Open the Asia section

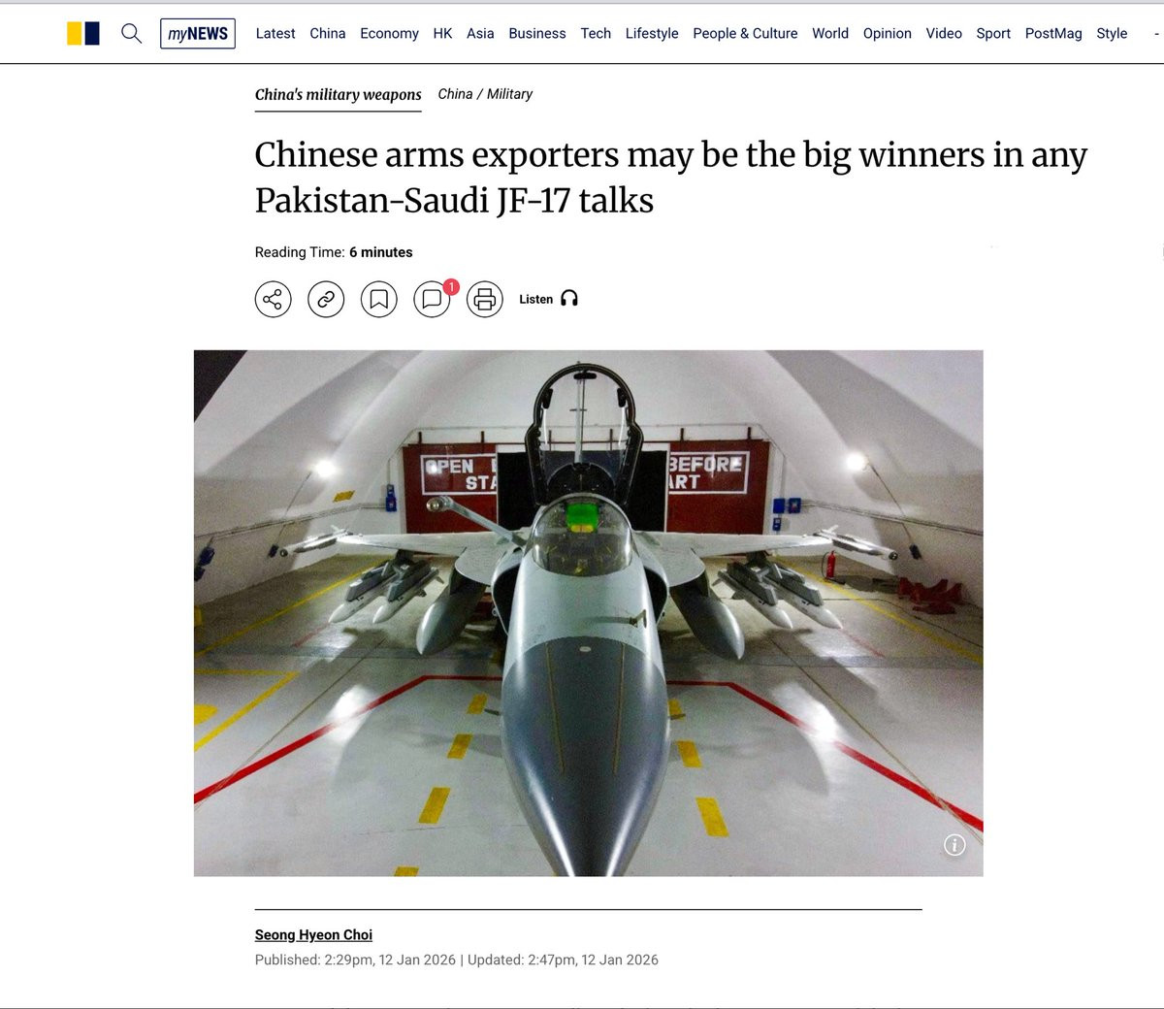pyautogui.click(x=480, y=33)
